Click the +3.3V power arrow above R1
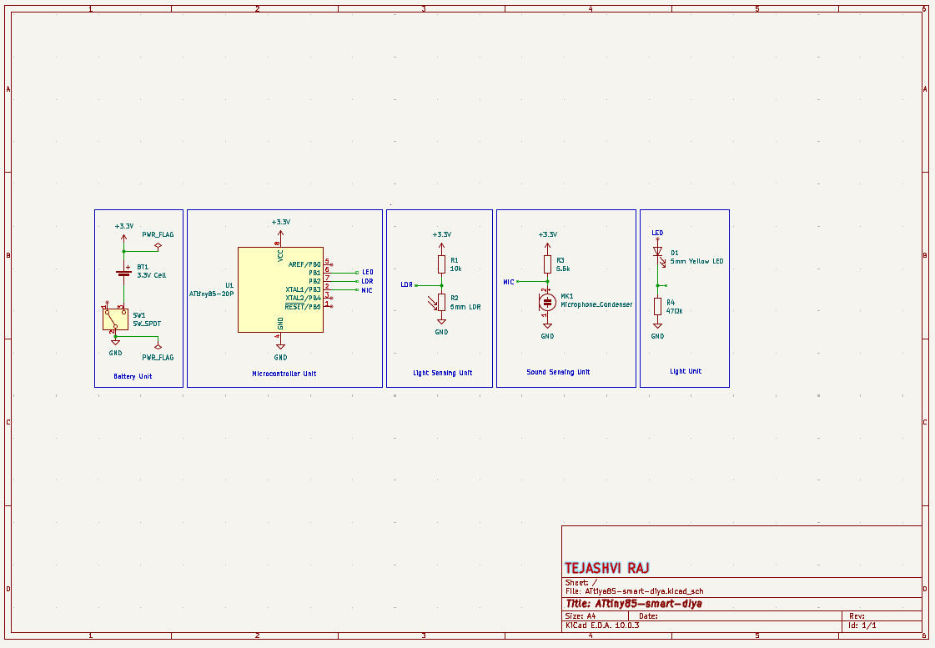Image resolution: width=935 pixels, height=648 pixels. point(441,246)
